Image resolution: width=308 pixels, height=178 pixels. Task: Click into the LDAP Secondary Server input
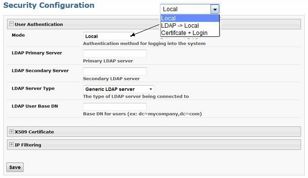(115, 72)
